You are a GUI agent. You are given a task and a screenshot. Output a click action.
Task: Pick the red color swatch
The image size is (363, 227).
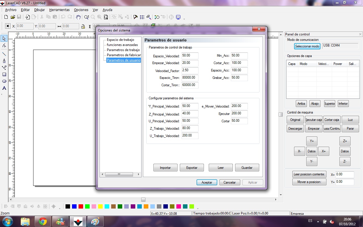(81, 206)
